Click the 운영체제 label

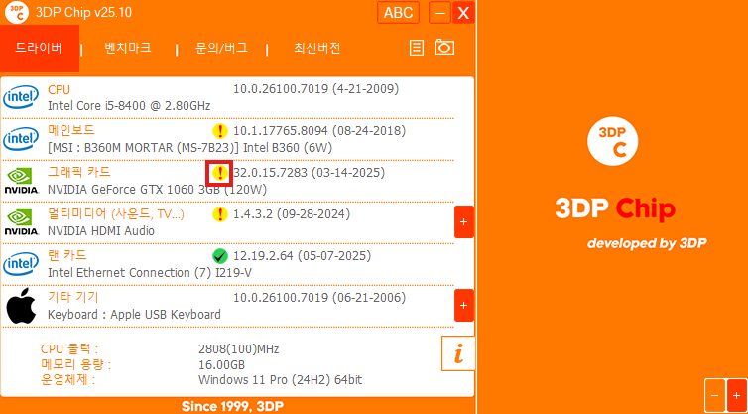click(67, 380)
